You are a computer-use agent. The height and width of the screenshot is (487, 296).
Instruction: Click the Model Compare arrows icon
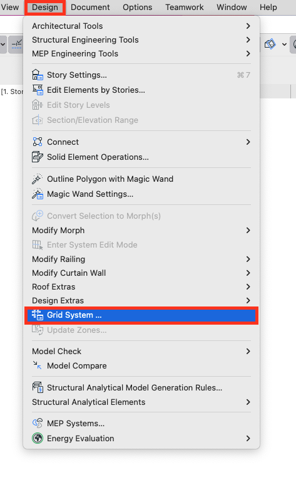pyautogui.click(x=38, y=365)
